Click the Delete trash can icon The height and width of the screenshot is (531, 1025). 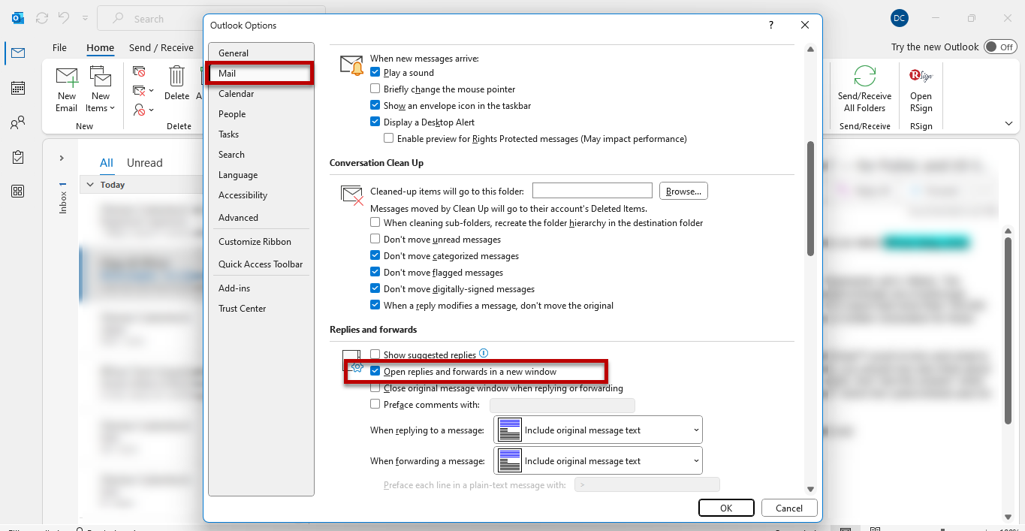tap(176, 77)
